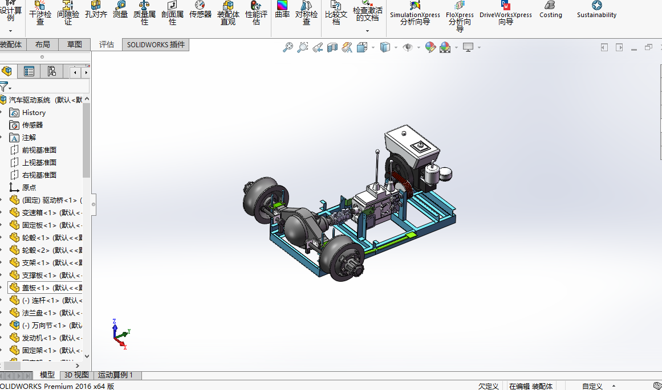Expand the 检查激活的文档 dropdown arrow
This screenshot has height=390, width=662.
tap(367, 31)
